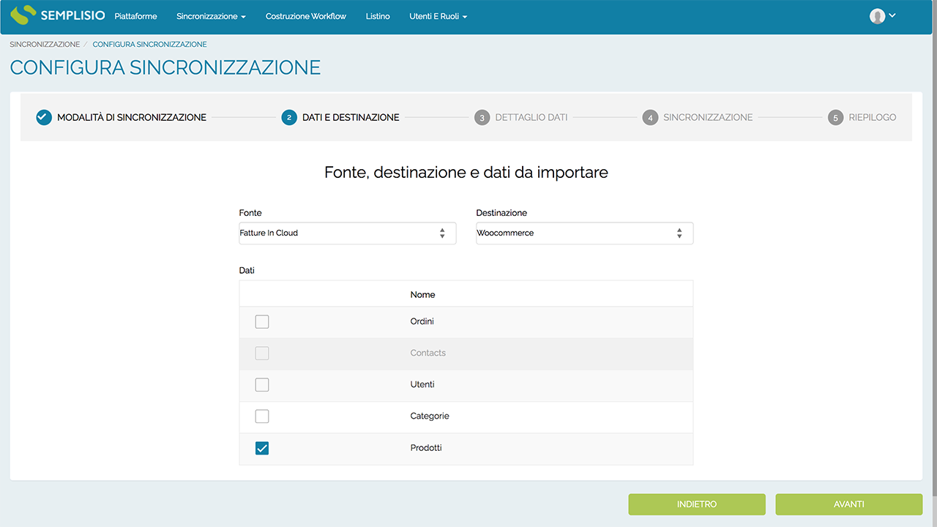The width and height of the screenshot is (937, 527).
Task: Go to Modalità di Sincronizzazione step
Action: click(x=132, y=117)
